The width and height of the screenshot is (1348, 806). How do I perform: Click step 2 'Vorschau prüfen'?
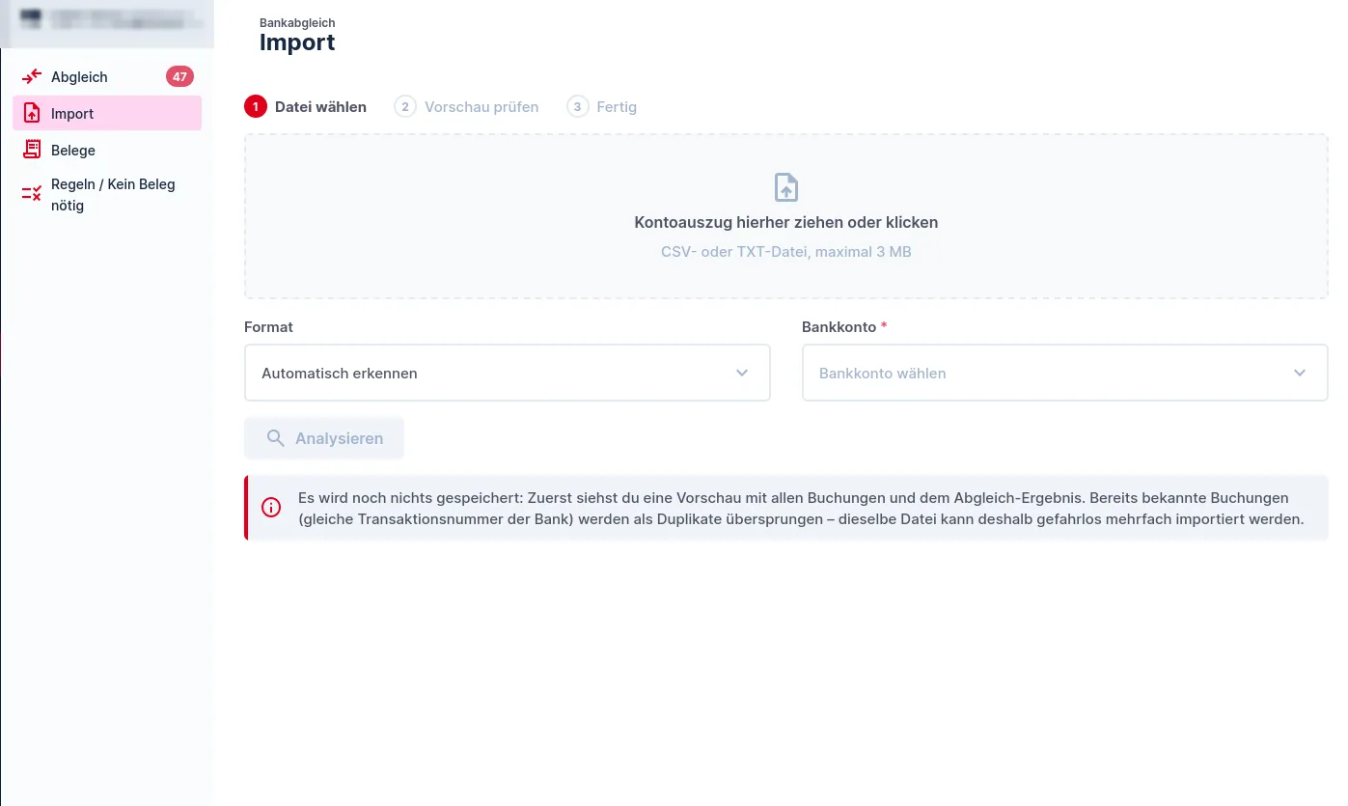(467, 107)
